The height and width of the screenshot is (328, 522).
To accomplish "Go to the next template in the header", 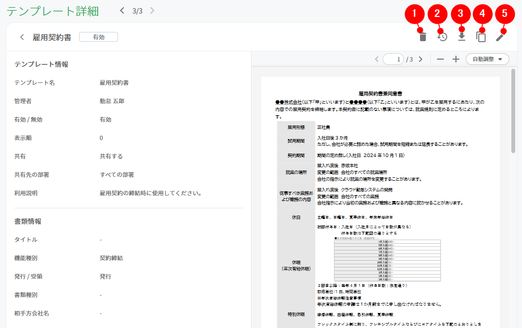I will (152, 11).
